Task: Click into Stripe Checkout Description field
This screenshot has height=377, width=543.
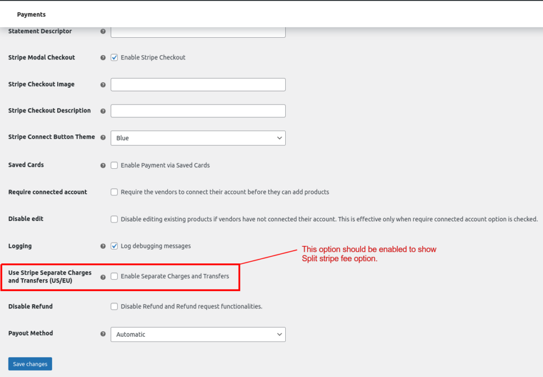Action: pos(198,111)
